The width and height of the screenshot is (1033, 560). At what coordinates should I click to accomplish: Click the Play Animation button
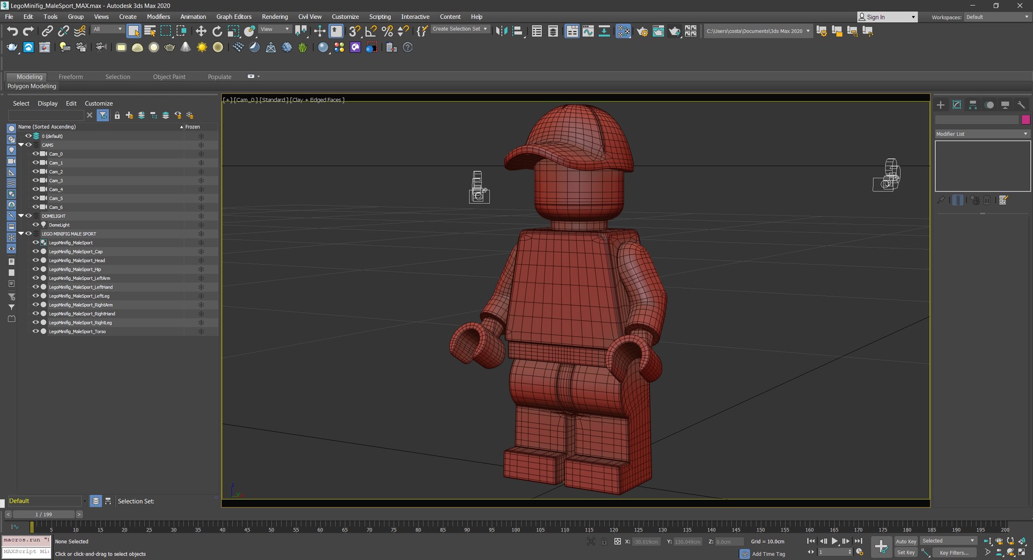(x=834, y=541)
